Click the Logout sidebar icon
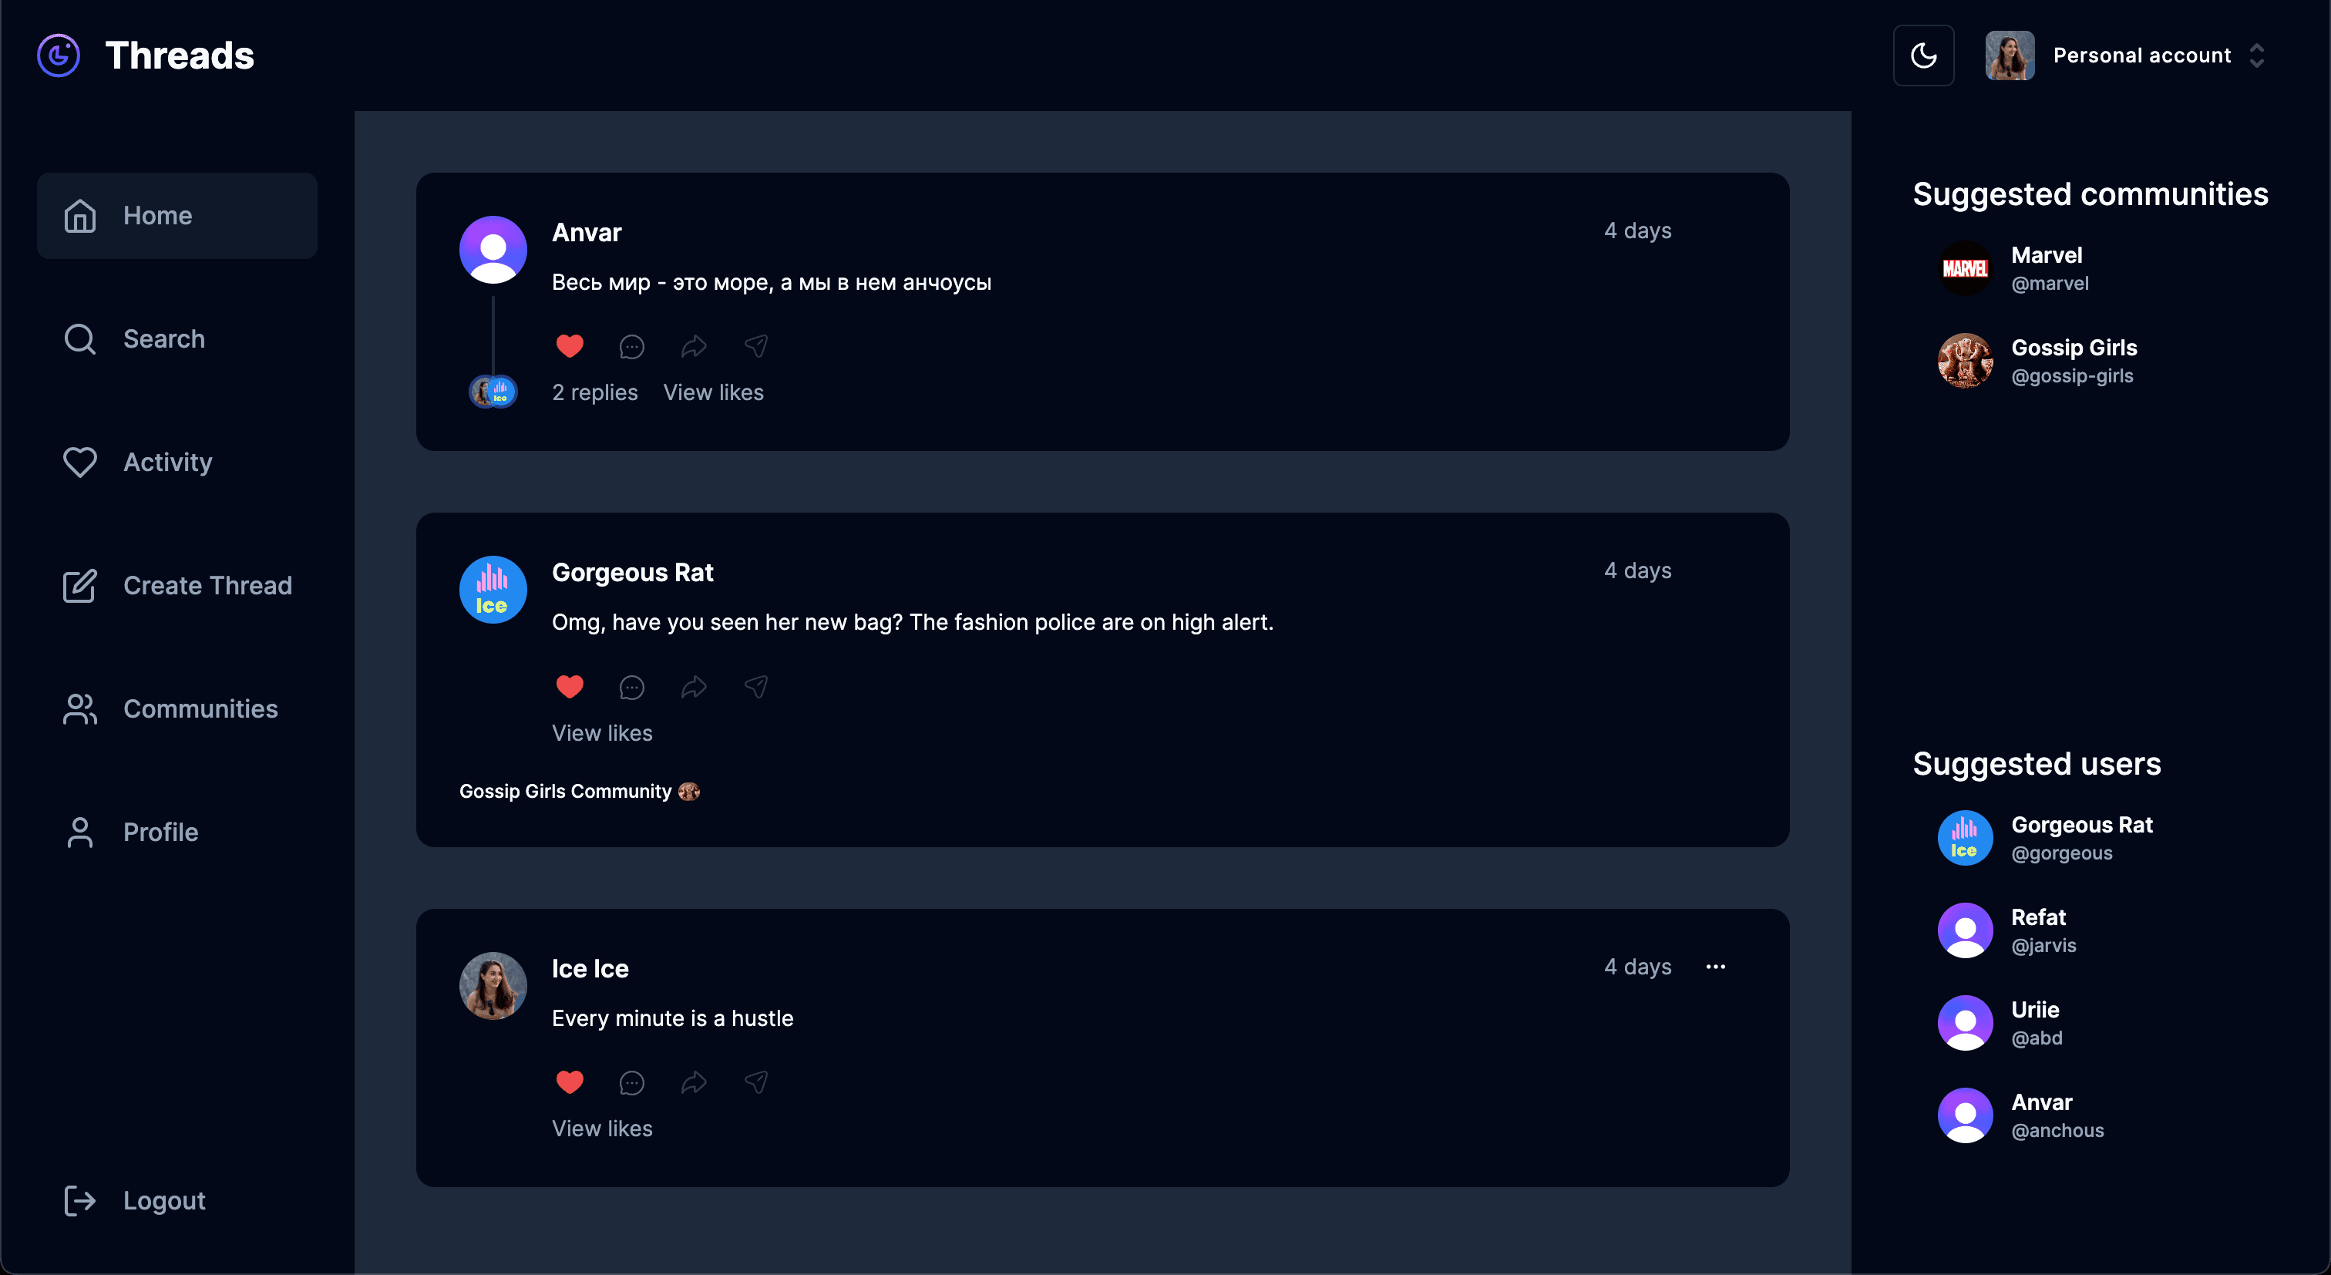Screen dimensions: 2331x1275 tap(77, 1199)
